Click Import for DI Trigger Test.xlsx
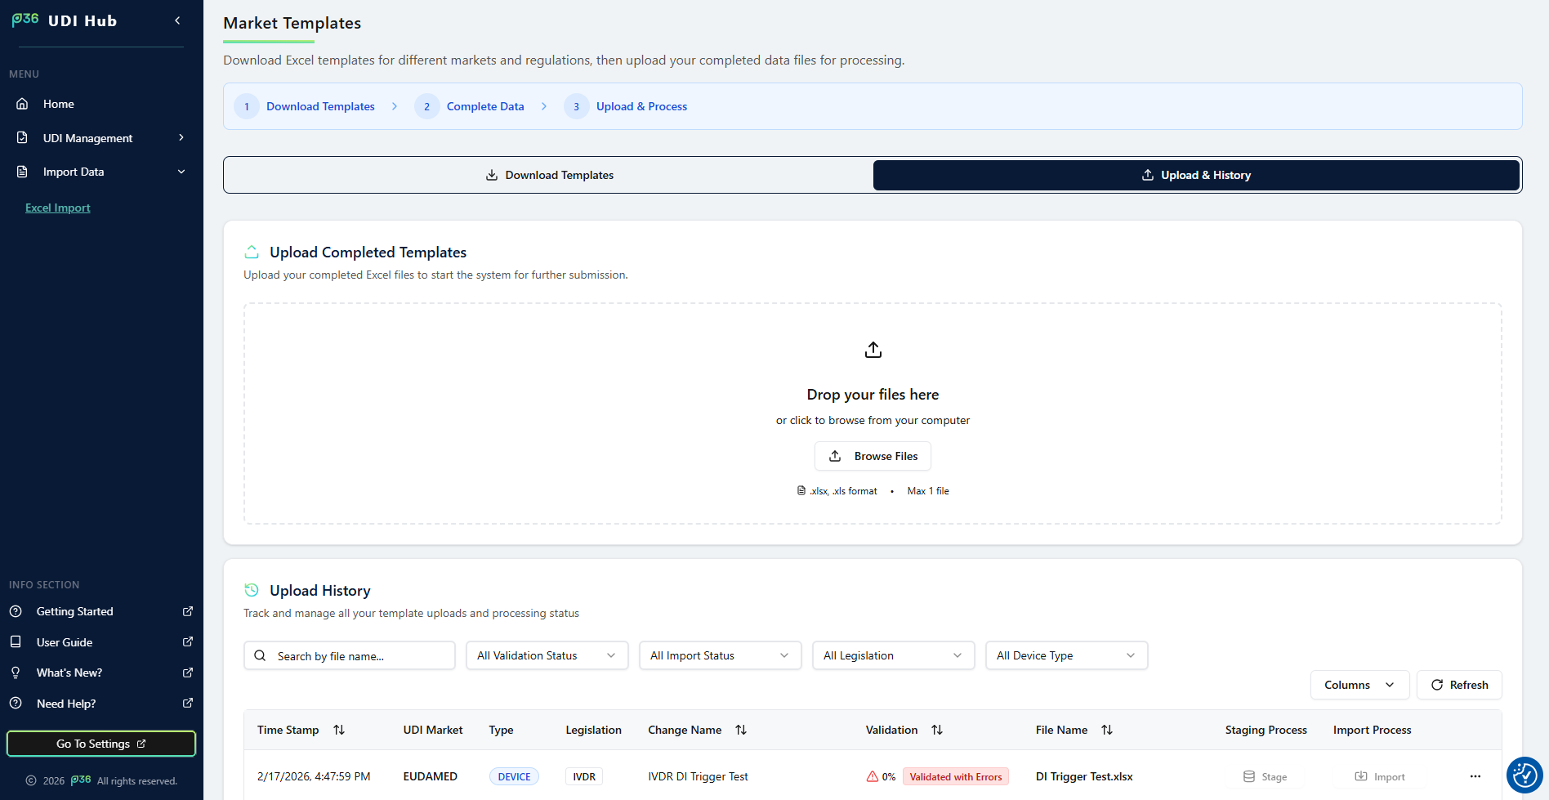The width and height of the screenshot is (1549, 800). (x=1380, y=776)
